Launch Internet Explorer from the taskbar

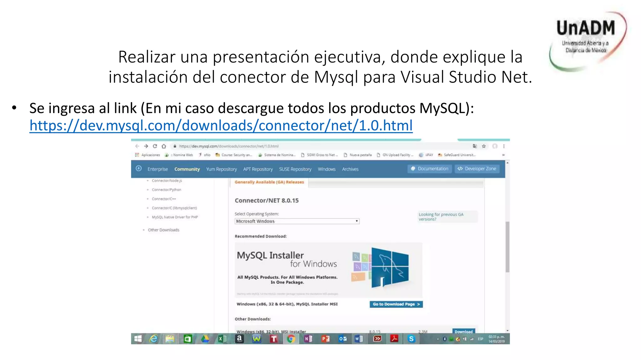click(x=153, y=339)
